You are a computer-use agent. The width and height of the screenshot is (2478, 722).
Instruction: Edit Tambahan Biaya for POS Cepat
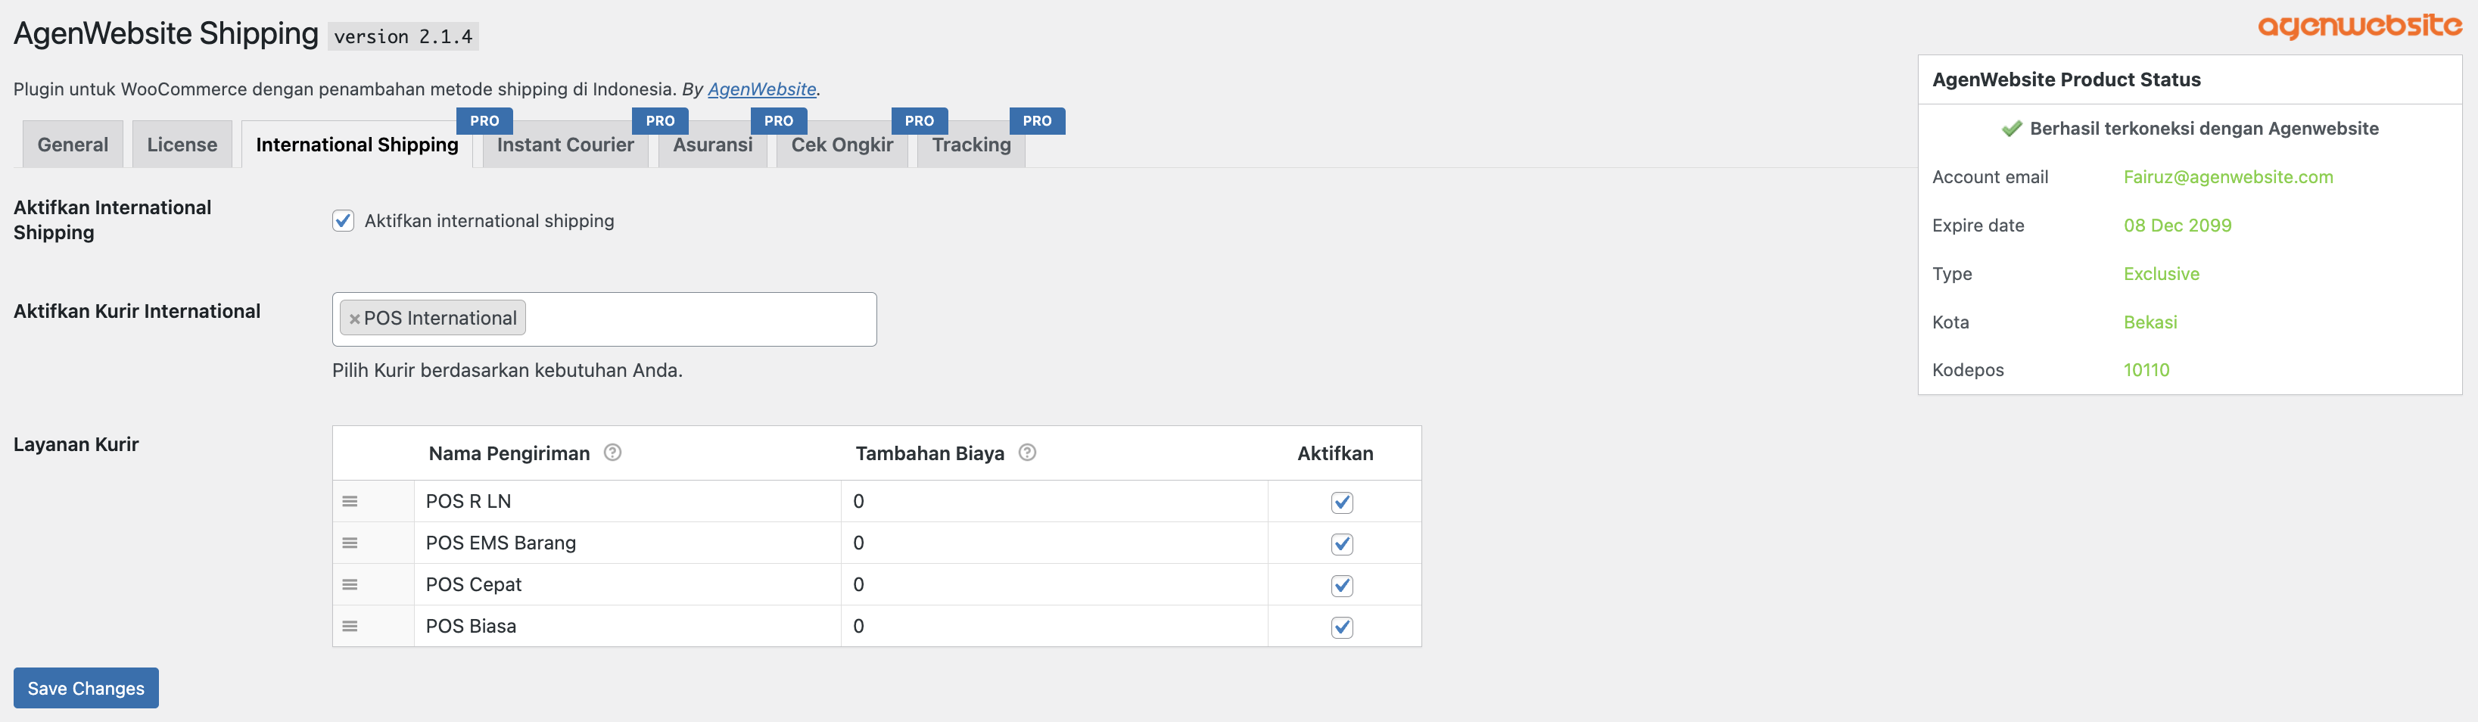point(1054,584)
